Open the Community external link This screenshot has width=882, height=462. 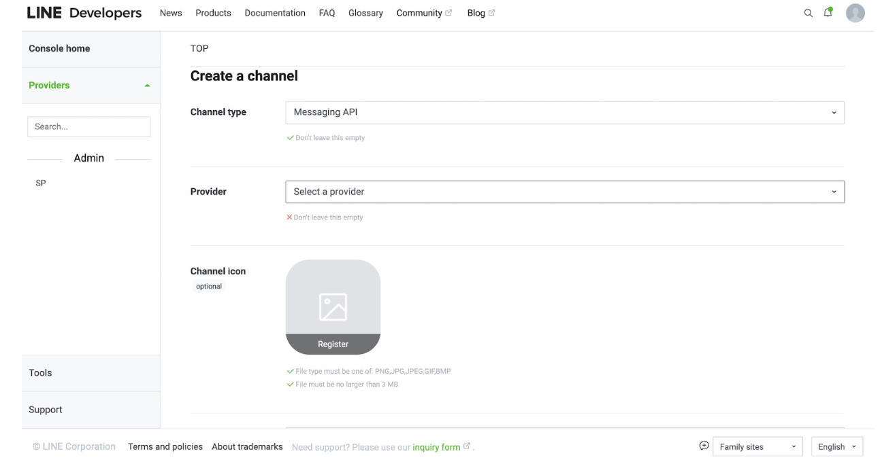point(424,13)
